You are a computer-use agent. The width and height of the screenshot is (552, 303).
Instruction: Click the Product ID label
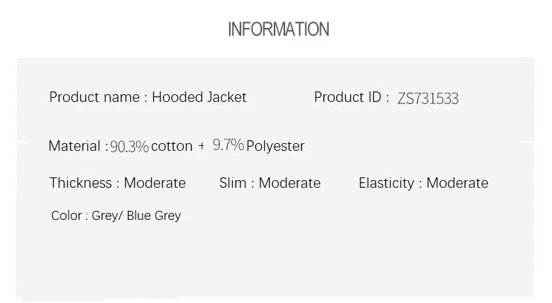[x=347, y=97]
